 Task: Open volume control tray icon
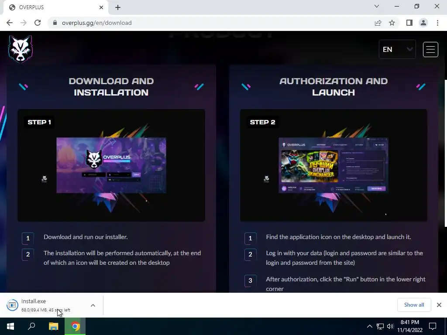click(x=390, y=326)
